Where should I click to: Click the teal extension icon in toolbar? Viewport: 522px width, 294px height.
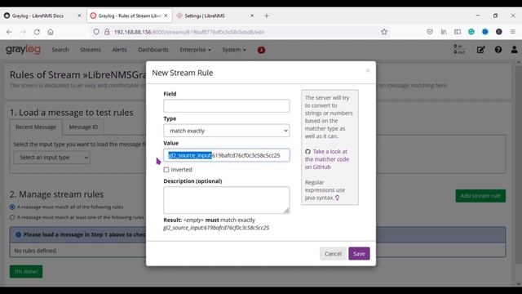click(471, 32)
